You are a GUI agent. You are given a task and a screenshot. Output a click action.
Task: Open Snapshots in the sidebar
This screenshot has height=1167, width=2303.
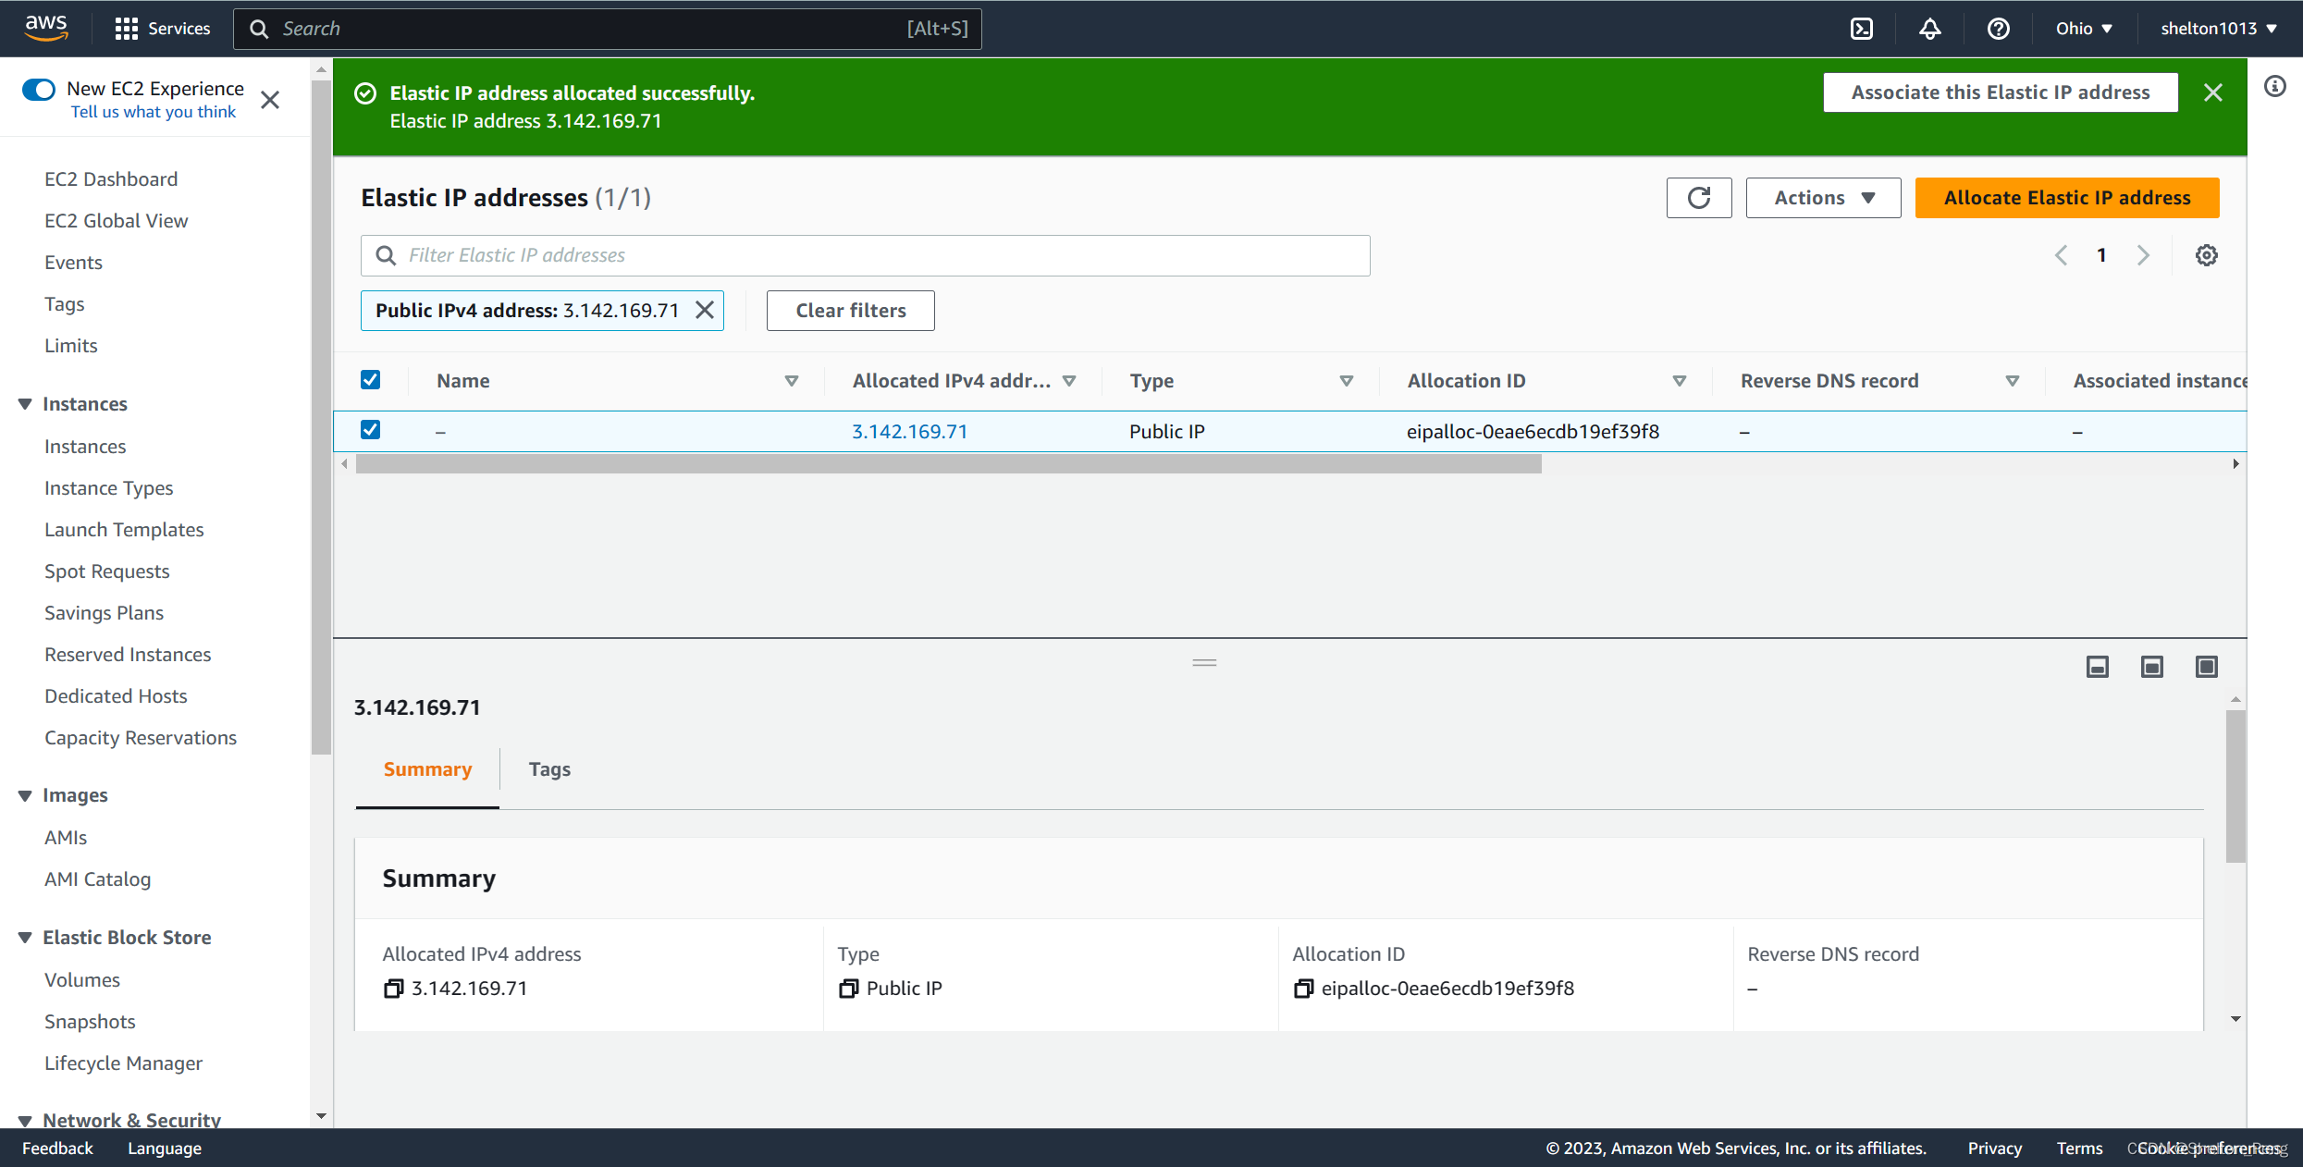[x=90, y=1022]
